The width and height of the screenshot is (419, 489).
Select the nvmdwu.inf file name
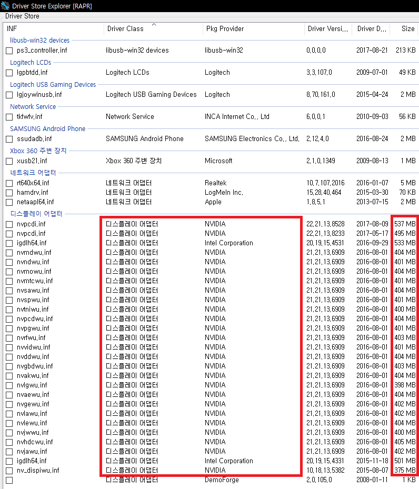tap(34, 253)
